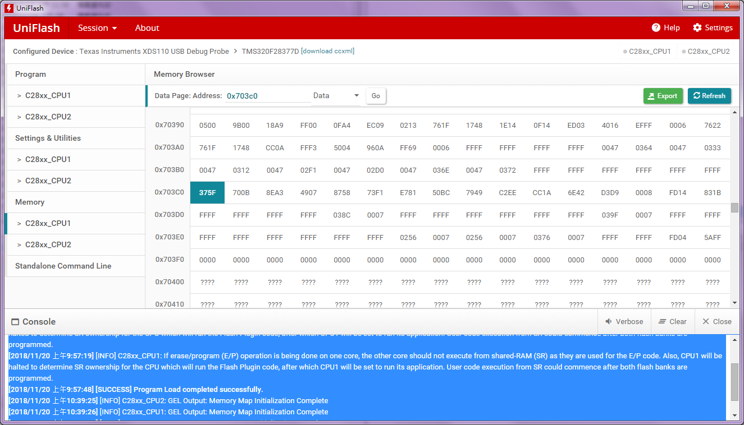Viewport: 744px width, 425px height.
Task: Select memory cell 02F1
Action: coord(308,170)
